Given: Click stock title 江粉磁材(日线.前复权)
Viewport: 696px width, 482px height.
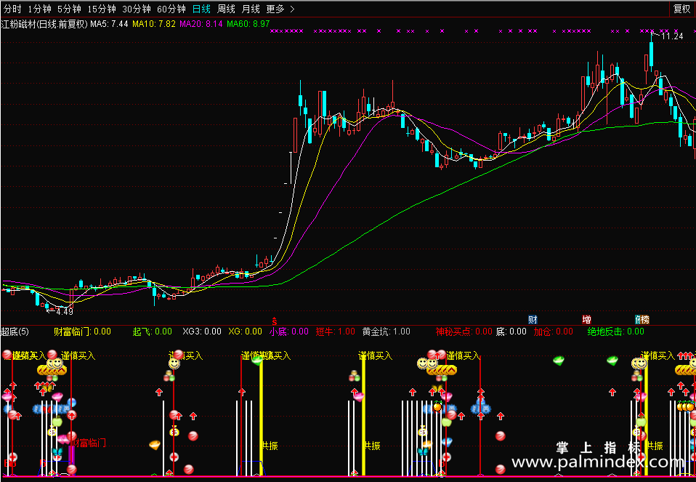Looking at the screenshot, I should click(x=44, y=24).
